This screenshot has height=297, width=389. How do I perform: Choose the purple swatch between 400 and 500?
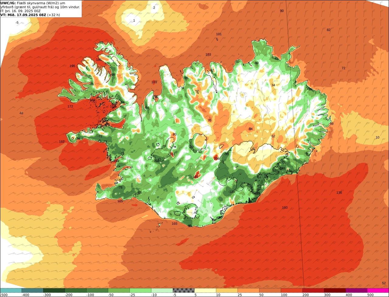356,290
